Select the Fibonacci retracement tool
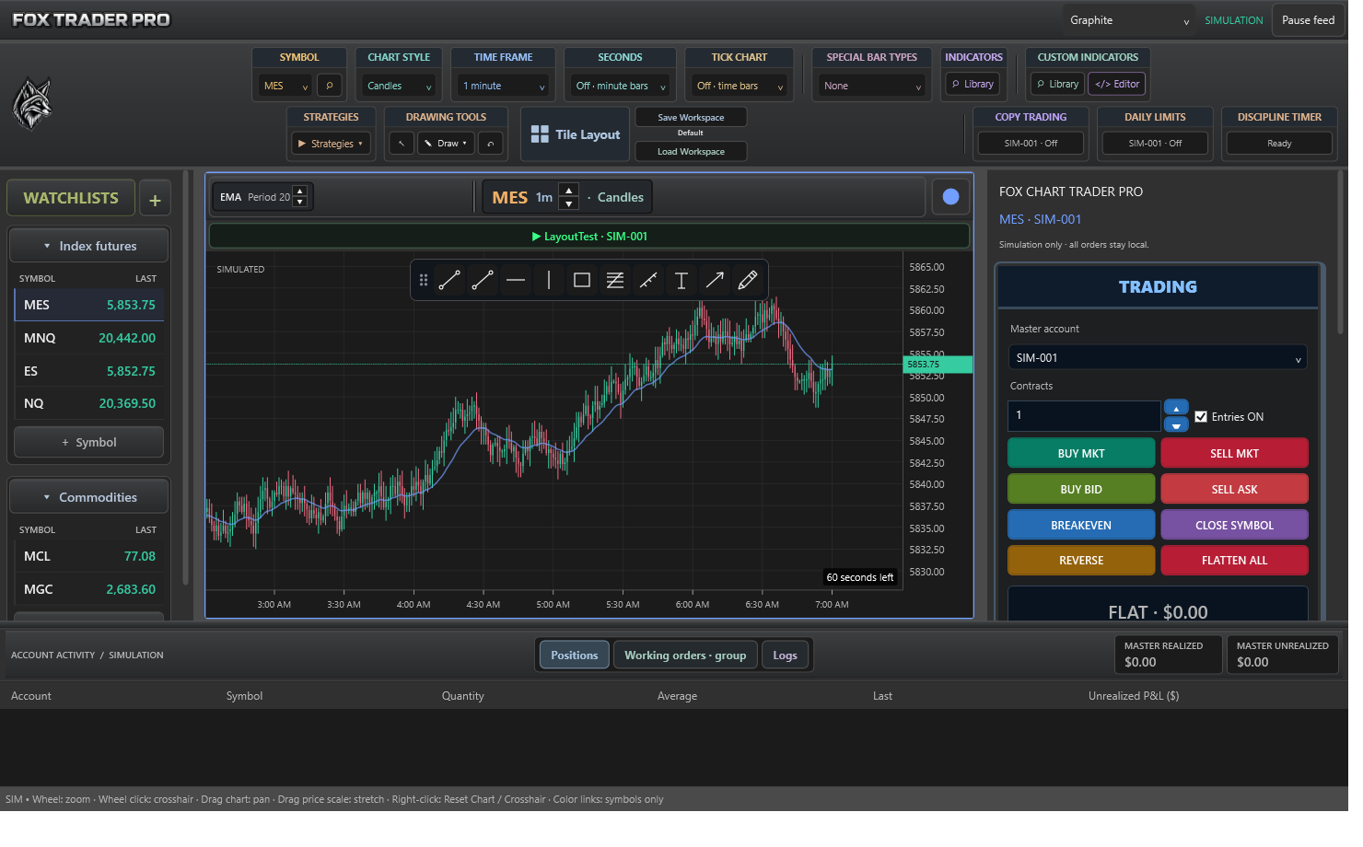The image size is (1363, 847). tap(615, 281)
